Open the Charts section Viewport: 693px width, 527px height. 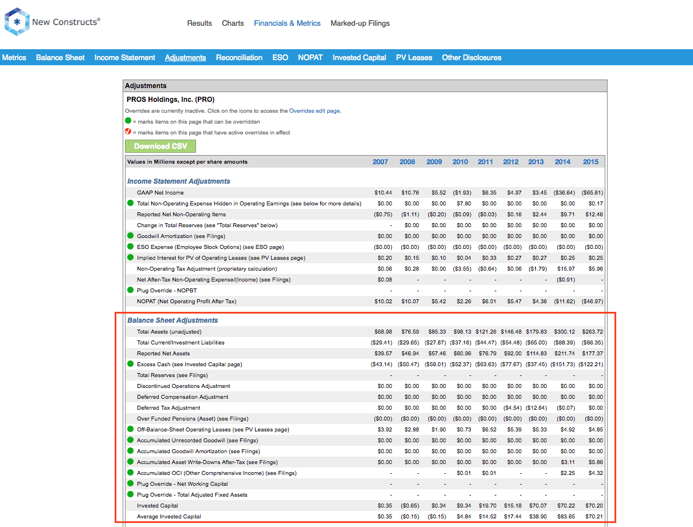(233, 23)
